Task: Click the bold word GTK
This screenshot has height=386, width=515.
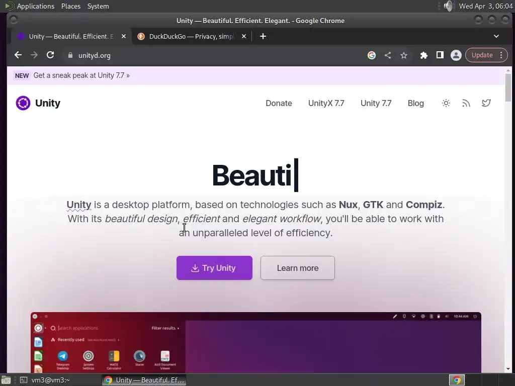Action: [373, 205]
